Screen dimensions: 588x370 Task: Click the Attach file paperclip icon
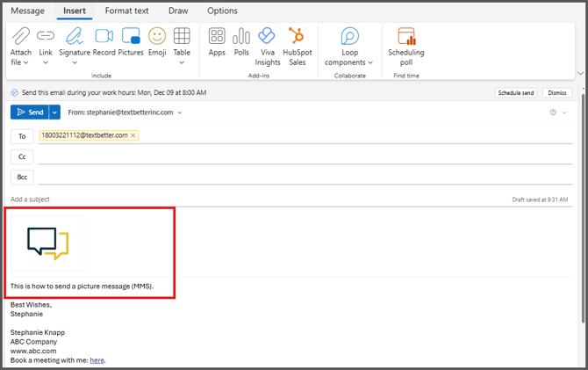pos(21,37)
